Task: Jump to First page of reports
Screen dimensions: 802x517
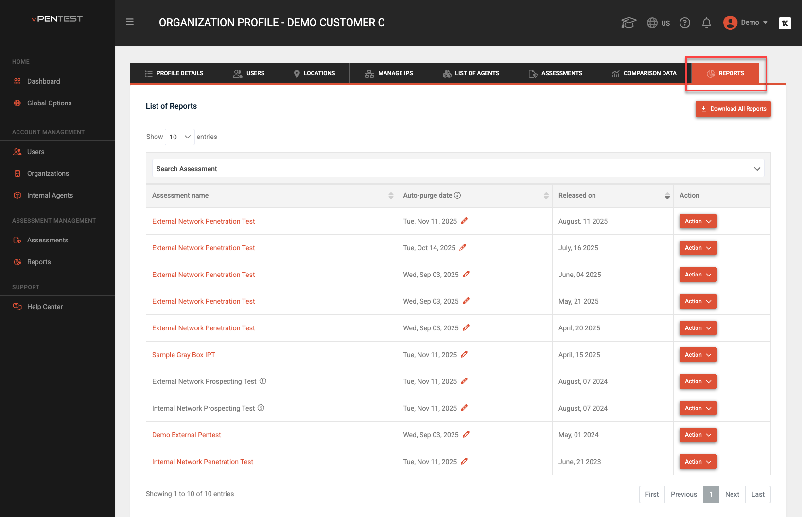Action: tap(652, 494)
